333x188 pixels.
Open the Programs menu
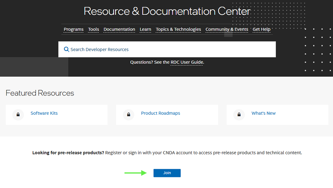(74, 30)
